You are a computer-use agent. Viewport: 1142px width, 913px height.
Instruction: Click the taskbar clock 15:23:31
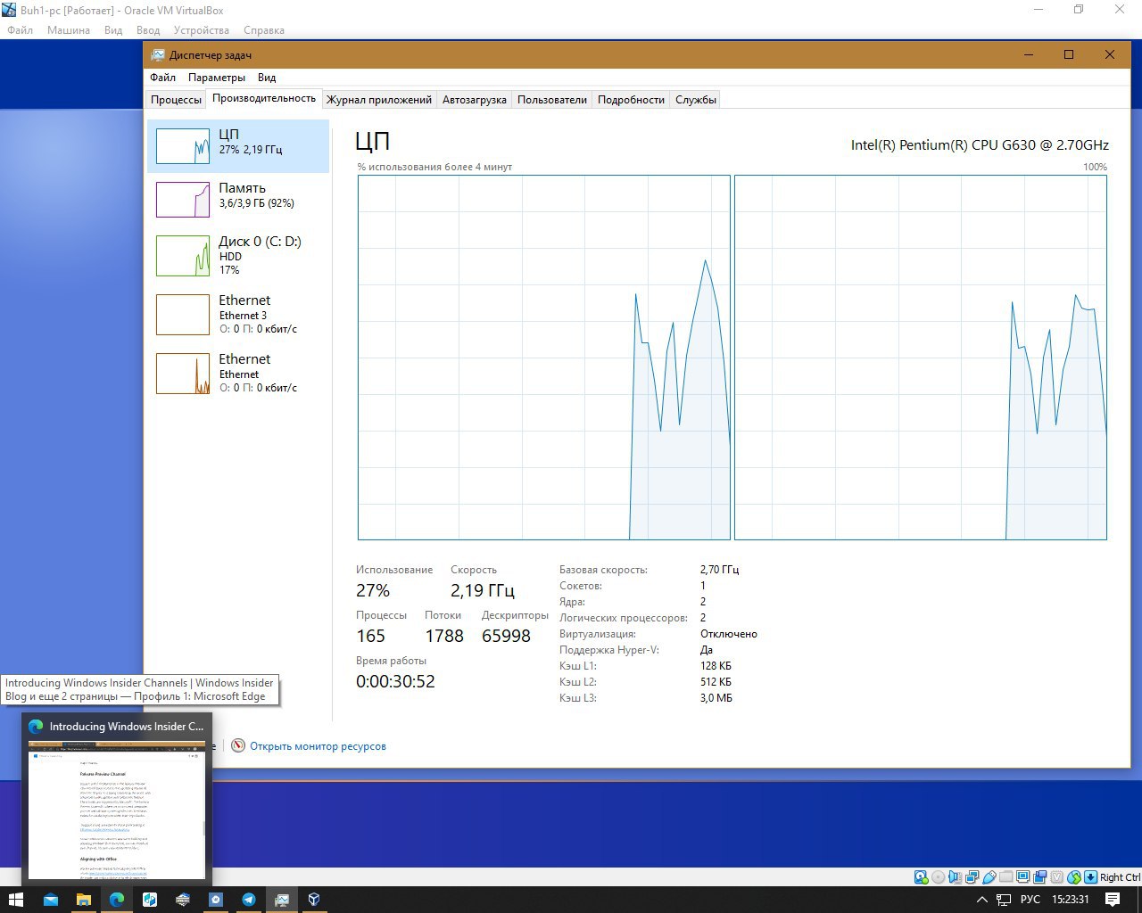click(1070, 900)
